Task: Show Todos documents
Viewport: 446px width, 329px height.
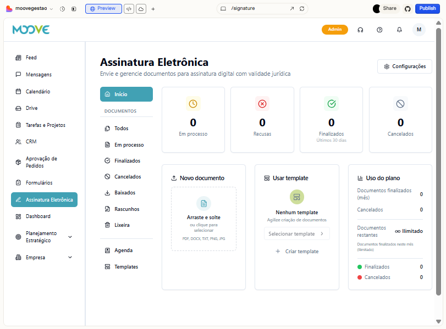Action: 126,129
